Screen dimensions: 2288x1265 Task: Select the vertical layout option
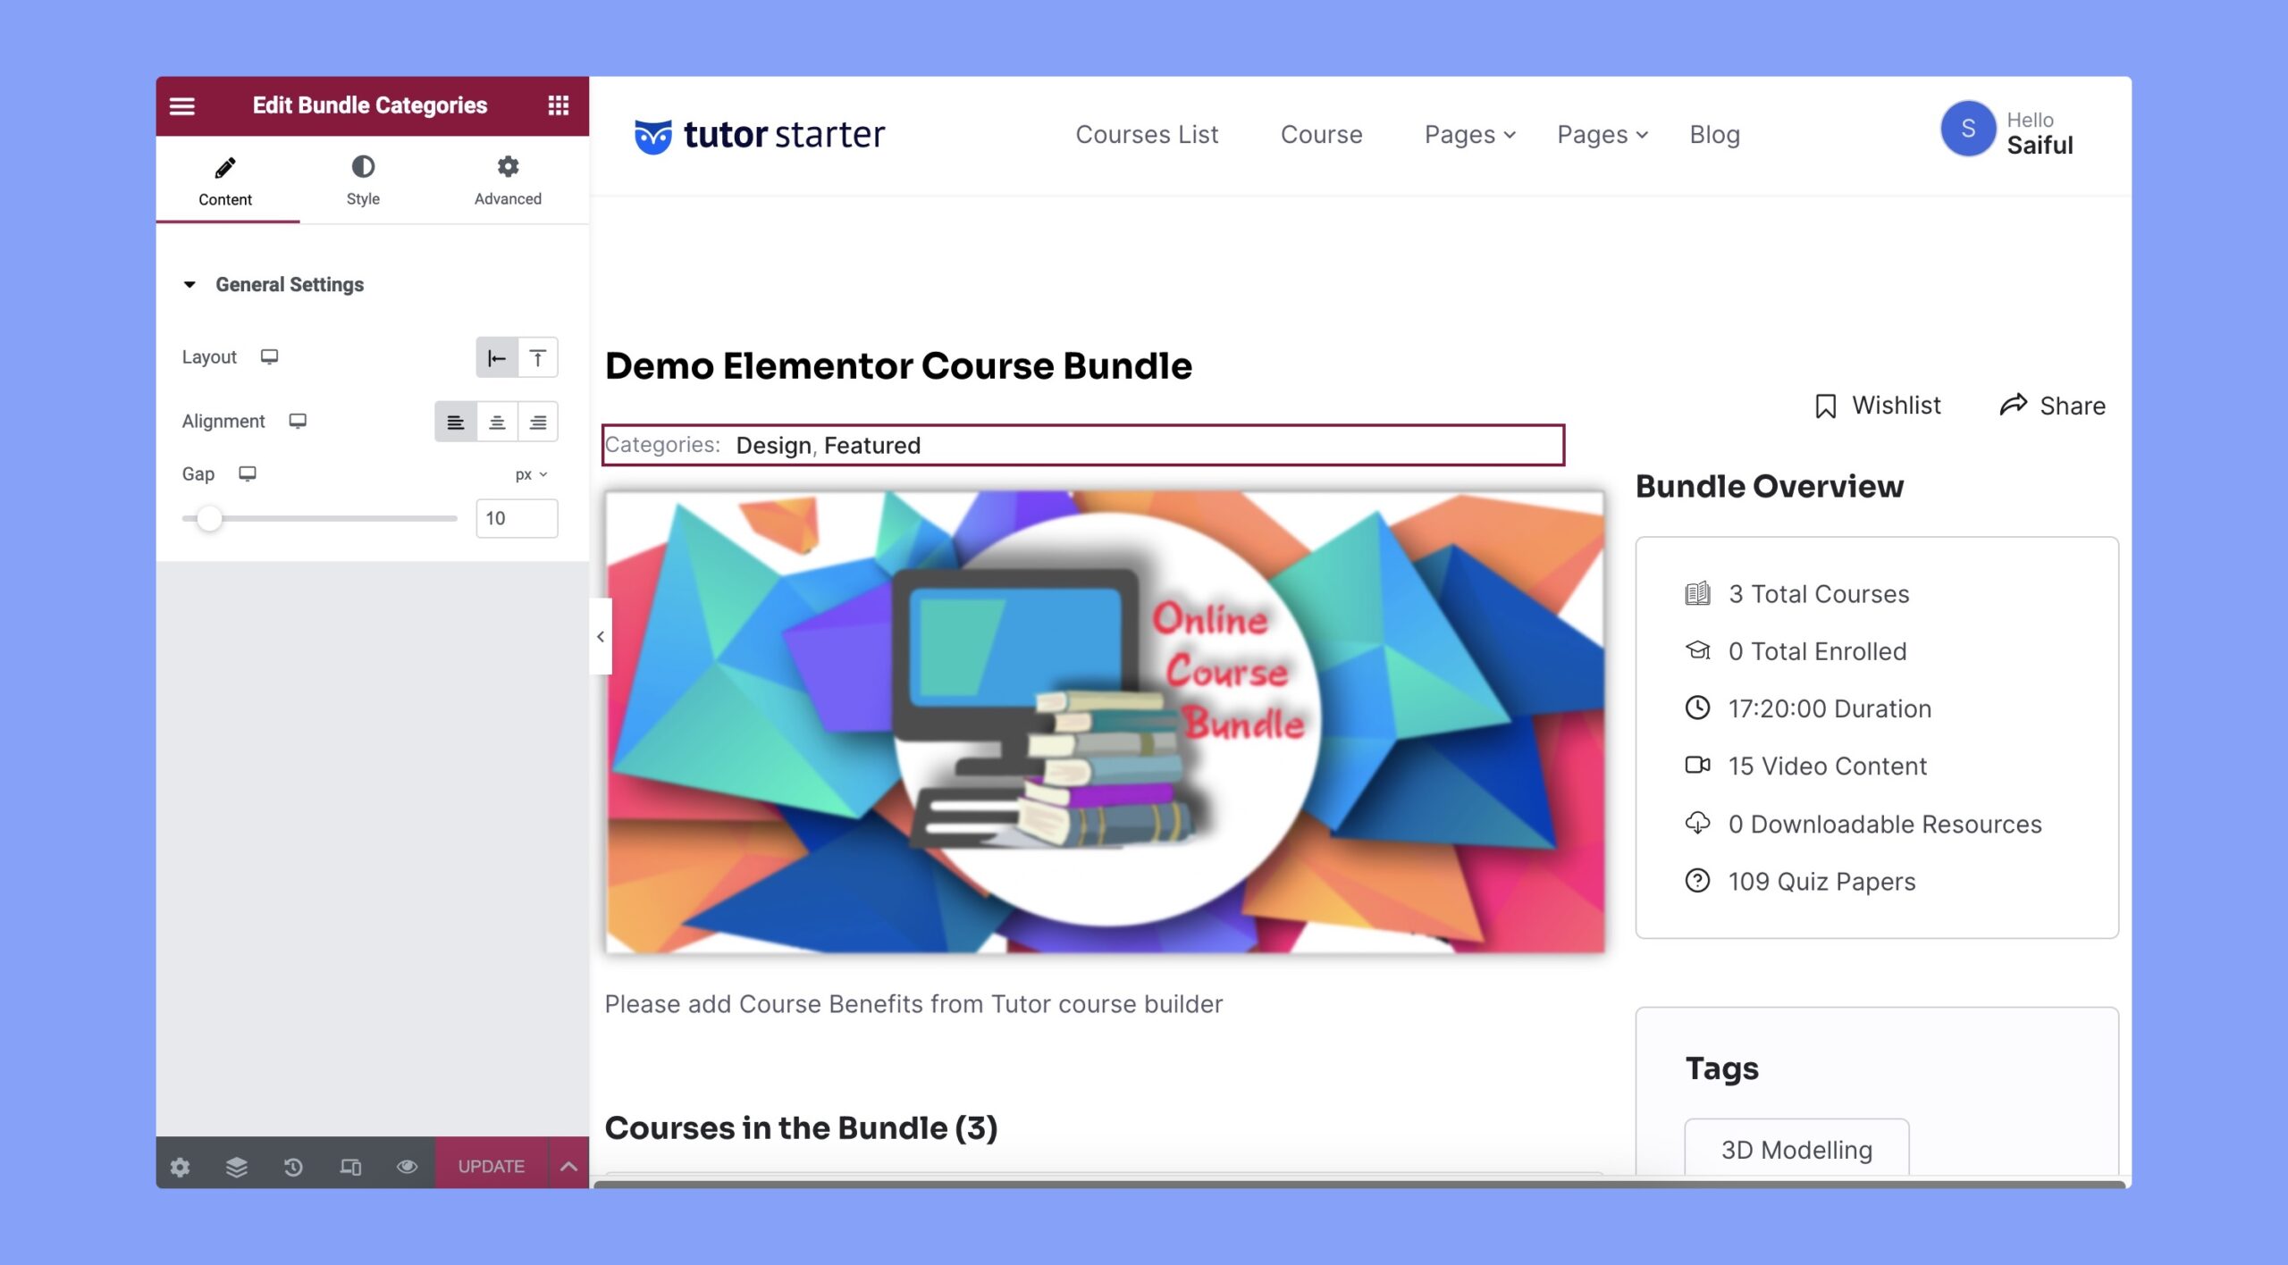(x=536, y=356)
